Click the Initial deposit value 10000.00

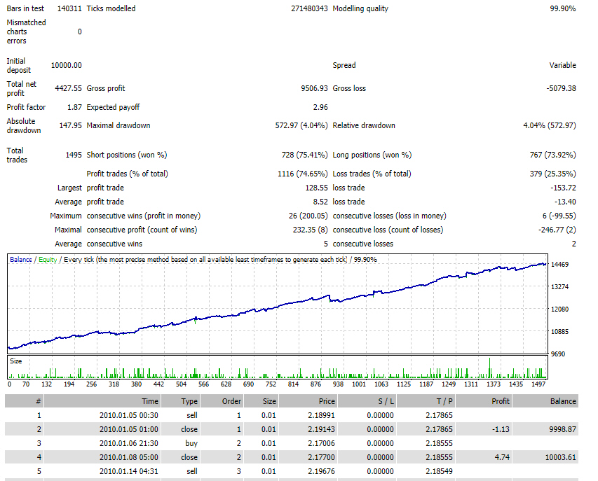pyautogui.click(x=67, y=65)
